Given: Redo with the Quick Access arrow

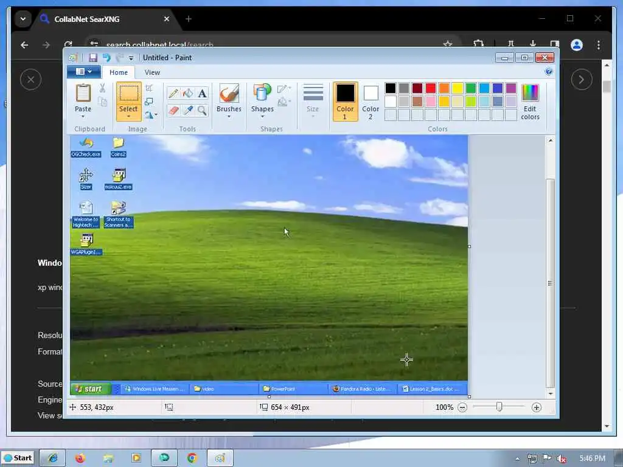Looking at the screenshot, I should coord(119,58).
